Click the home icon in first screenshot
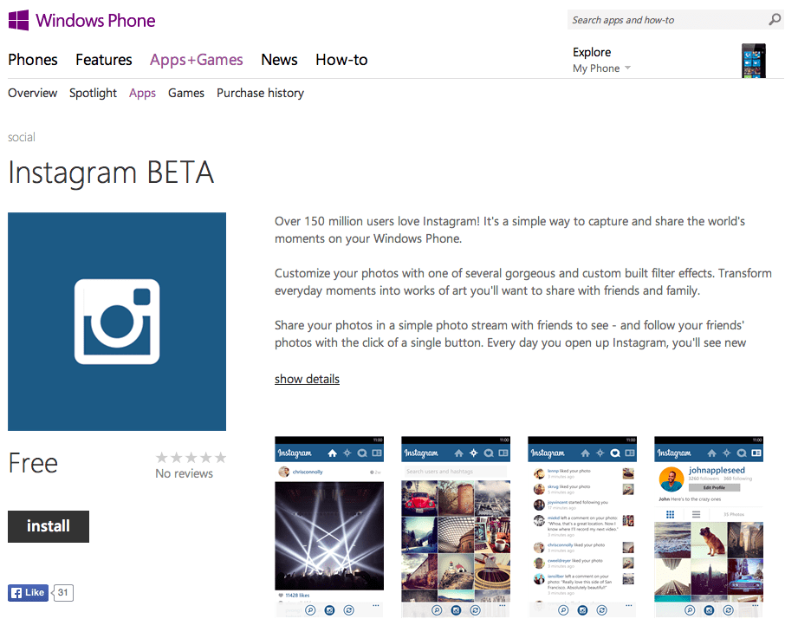798x619 pixels. tap(333, 453)
